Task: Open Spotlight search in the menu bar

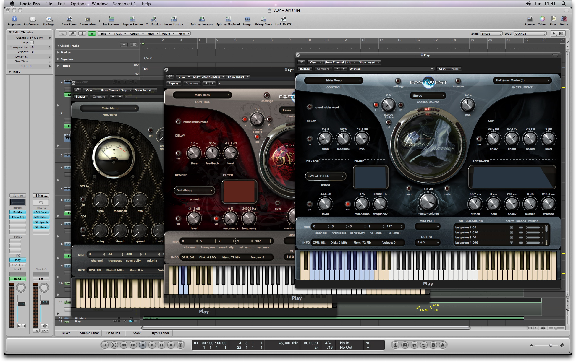Action: 564,4
